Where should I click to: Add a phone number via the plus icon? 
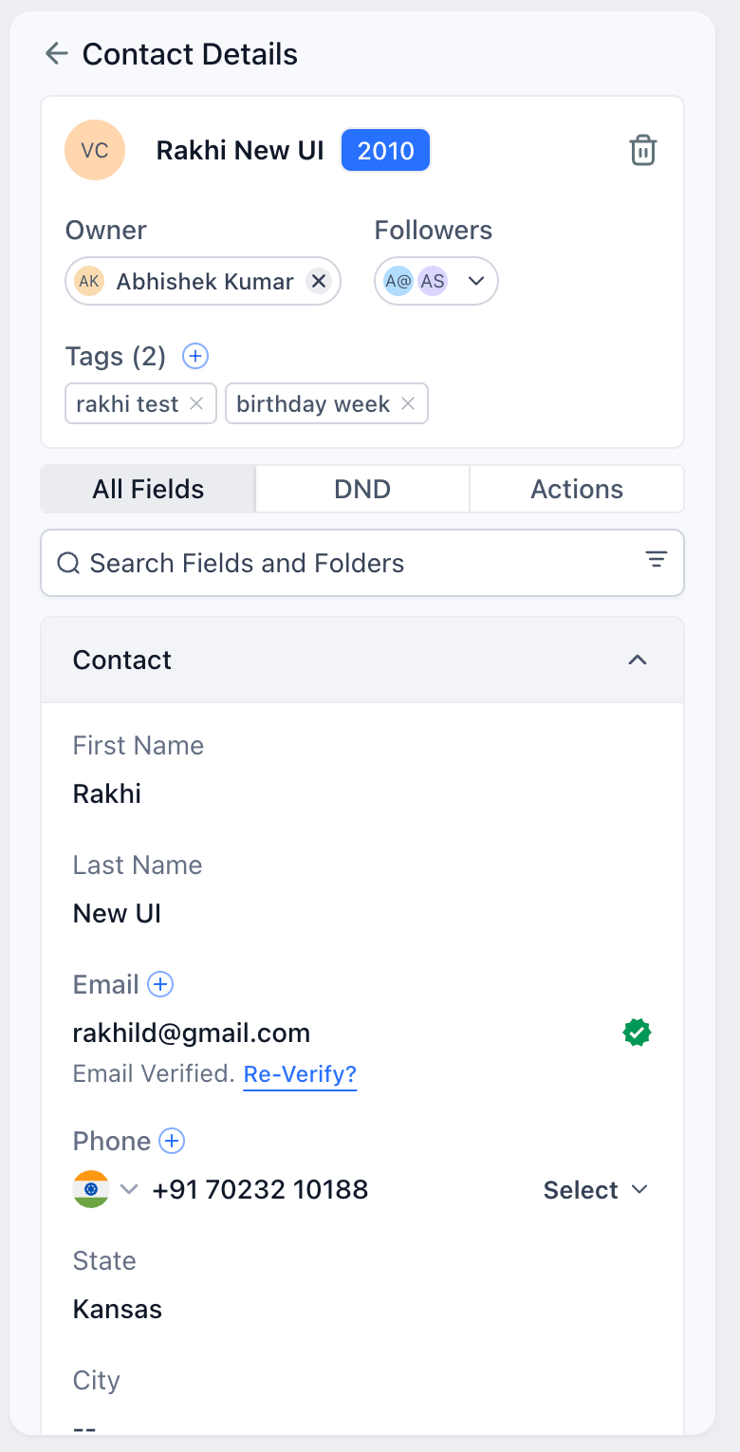[171, 1141]
